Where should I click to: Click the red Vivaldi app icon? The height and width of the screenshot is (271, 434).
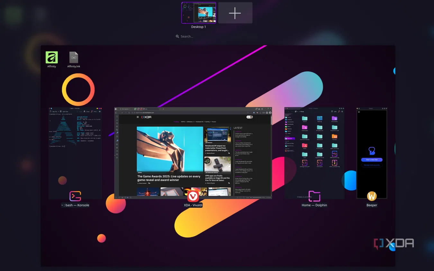[x=193, y=196]
